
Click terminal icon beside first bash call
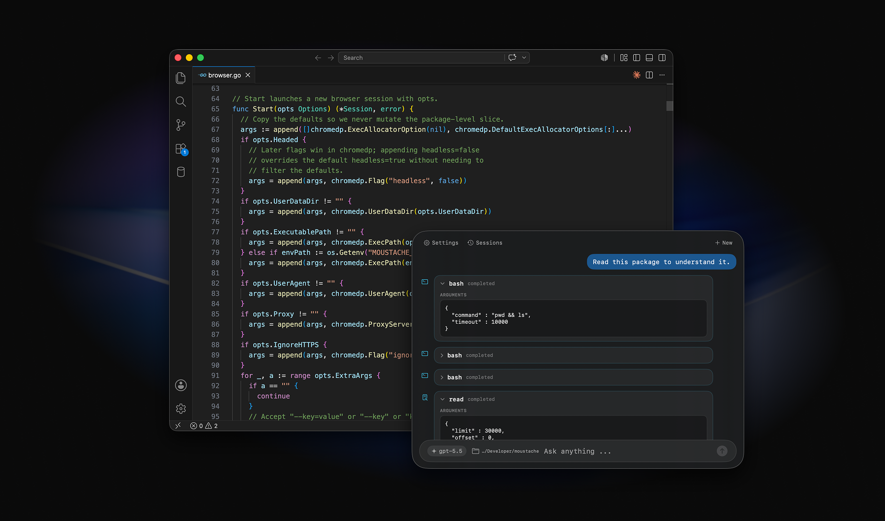tap(425, 282)
